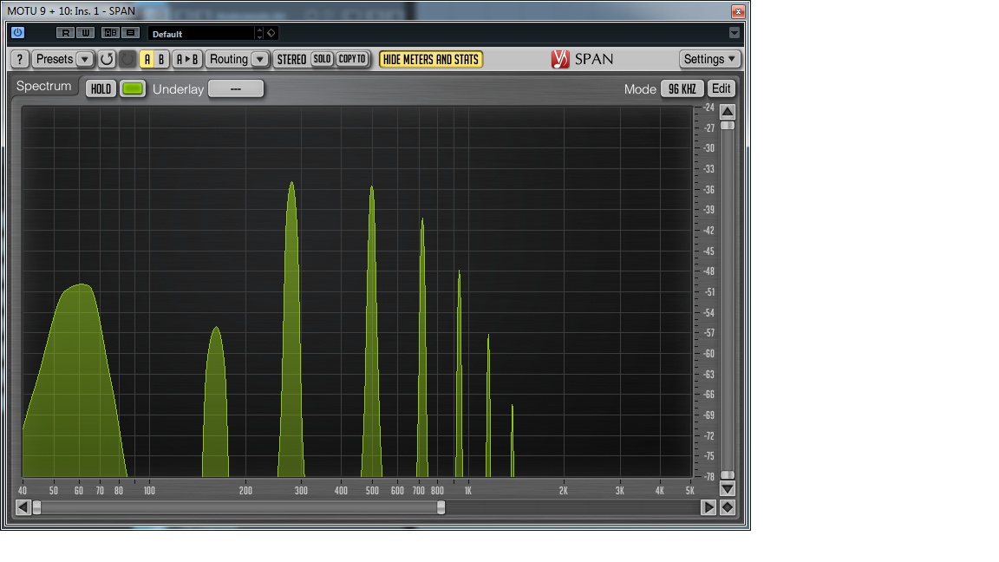Enable the W write automation button
The width and height of the screenshot is (999, 562).
tap(85, 32)
